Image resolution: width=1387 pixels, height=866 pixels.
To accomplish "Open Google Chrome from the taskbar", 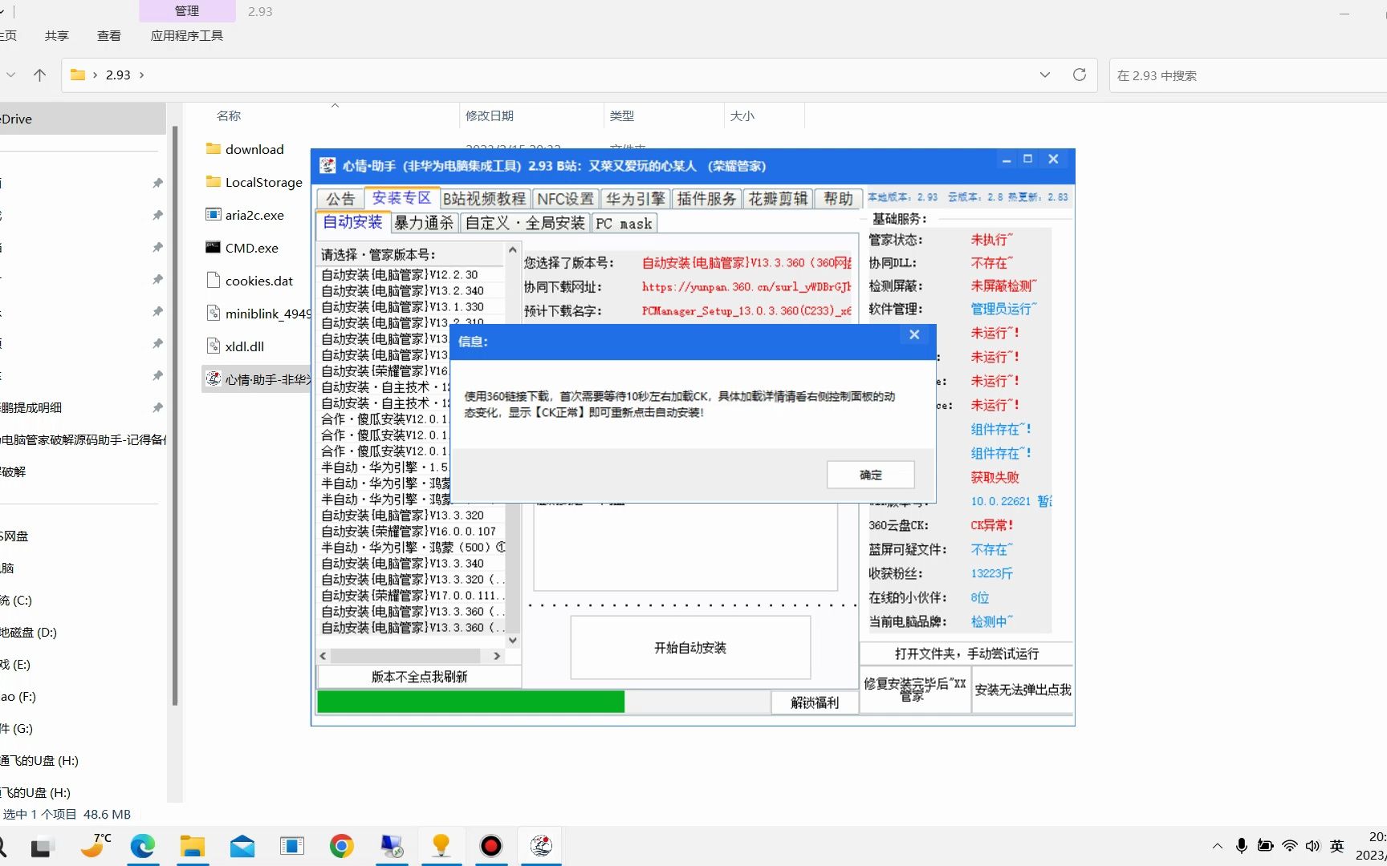I will [x=341, y=846].
